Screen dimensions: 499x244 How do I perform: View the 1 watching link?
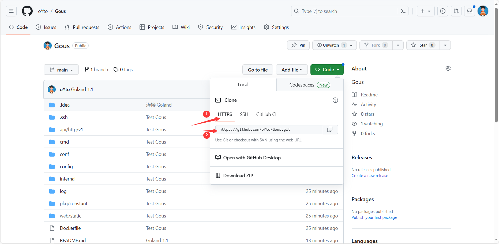point(367,124)
